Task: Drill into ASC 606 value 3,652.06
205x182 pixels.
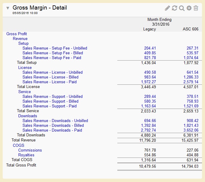Action: (191, 130)
